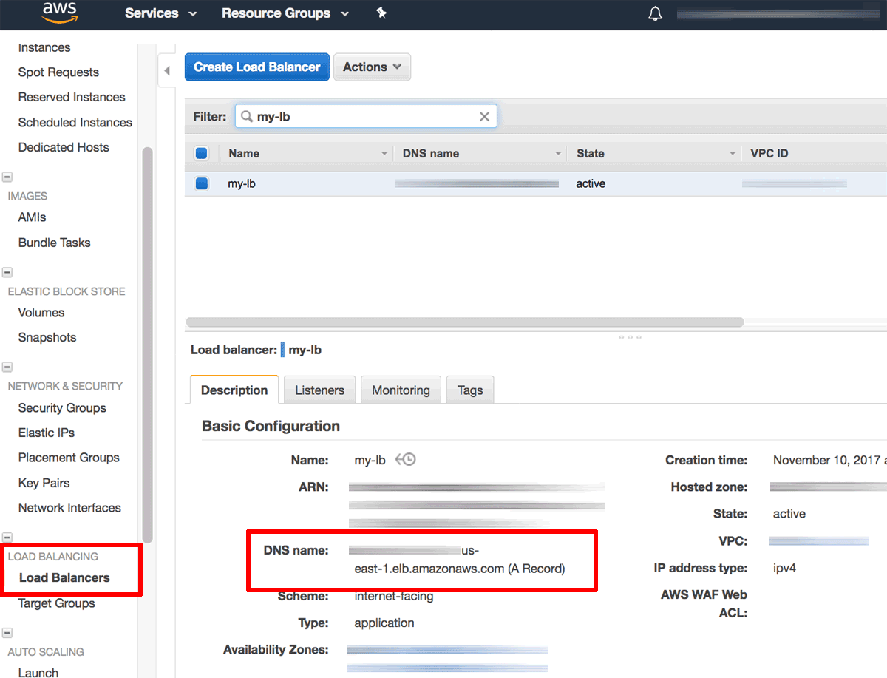Open Spot Requests in sidebar
The width and height of the screenshot is (887, 678).
(58, 72)
